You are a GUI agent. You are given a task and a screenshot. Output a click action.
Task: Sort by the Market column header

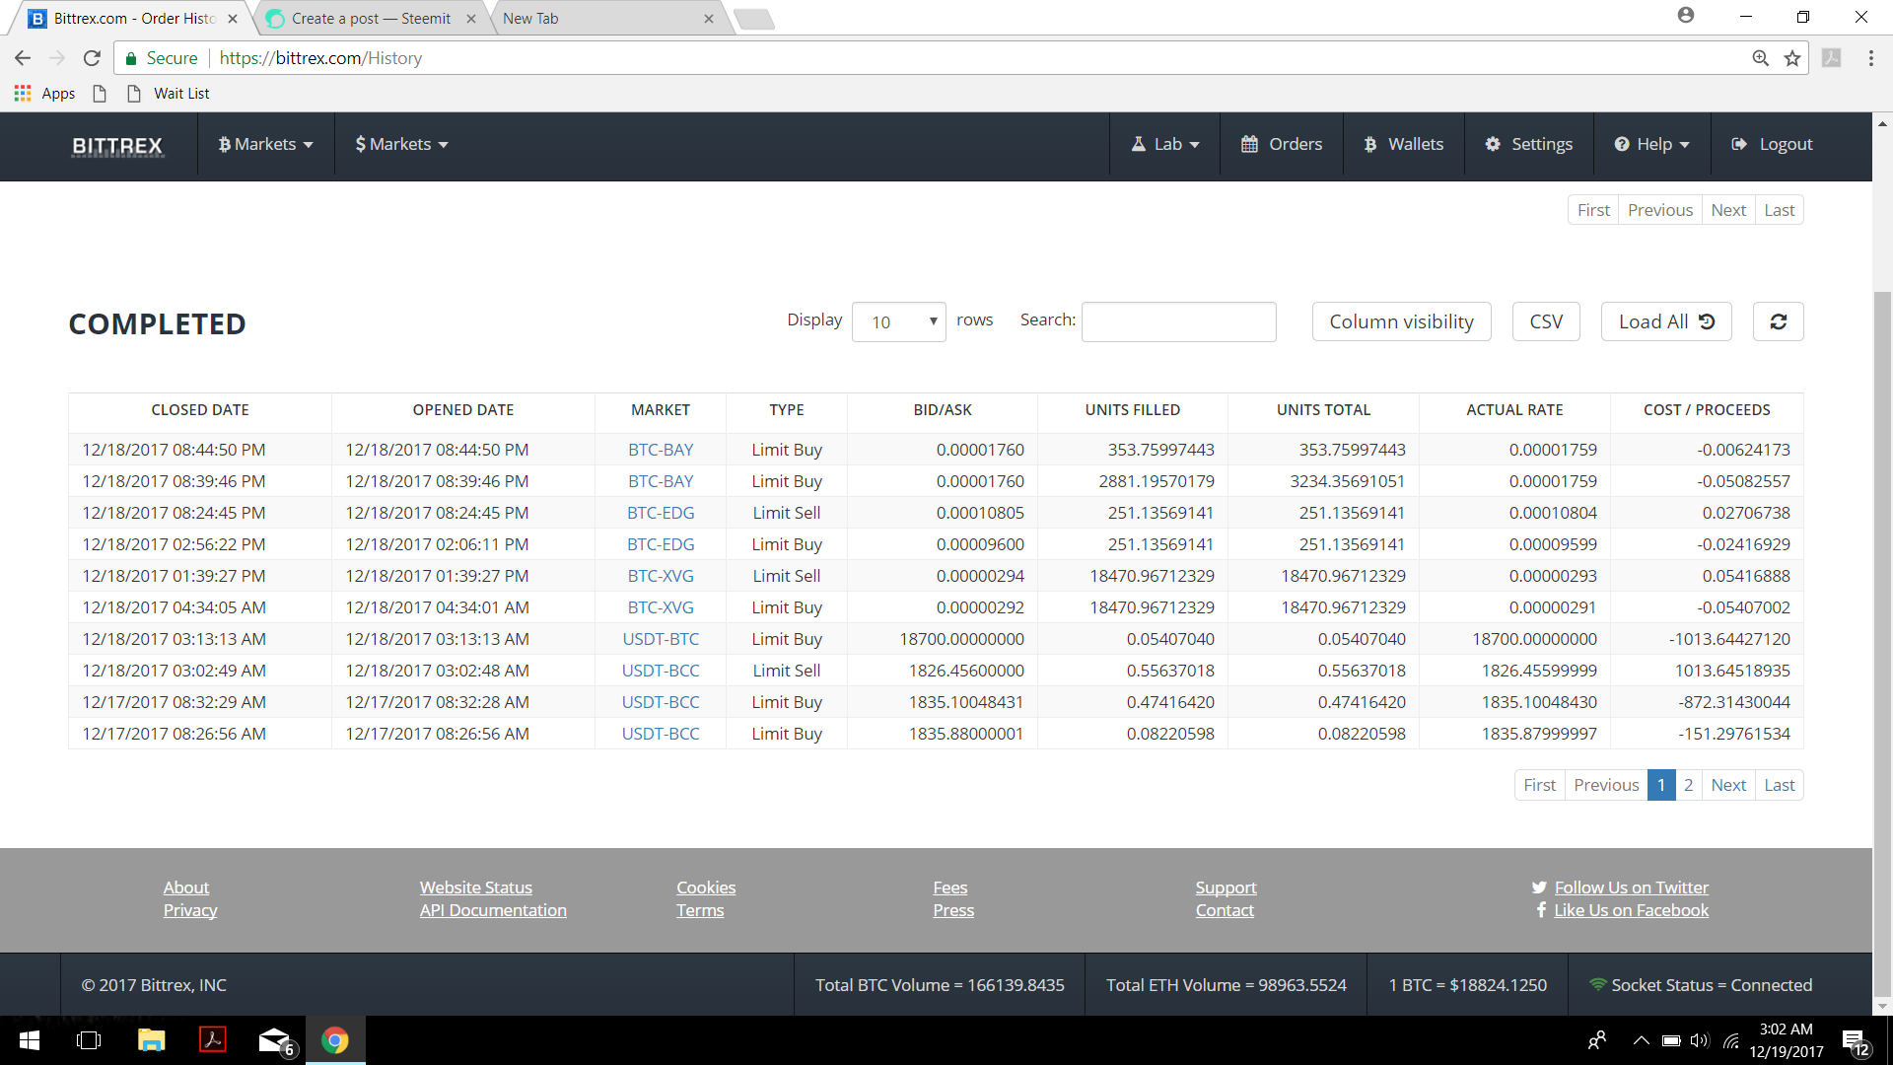(660, 410)
